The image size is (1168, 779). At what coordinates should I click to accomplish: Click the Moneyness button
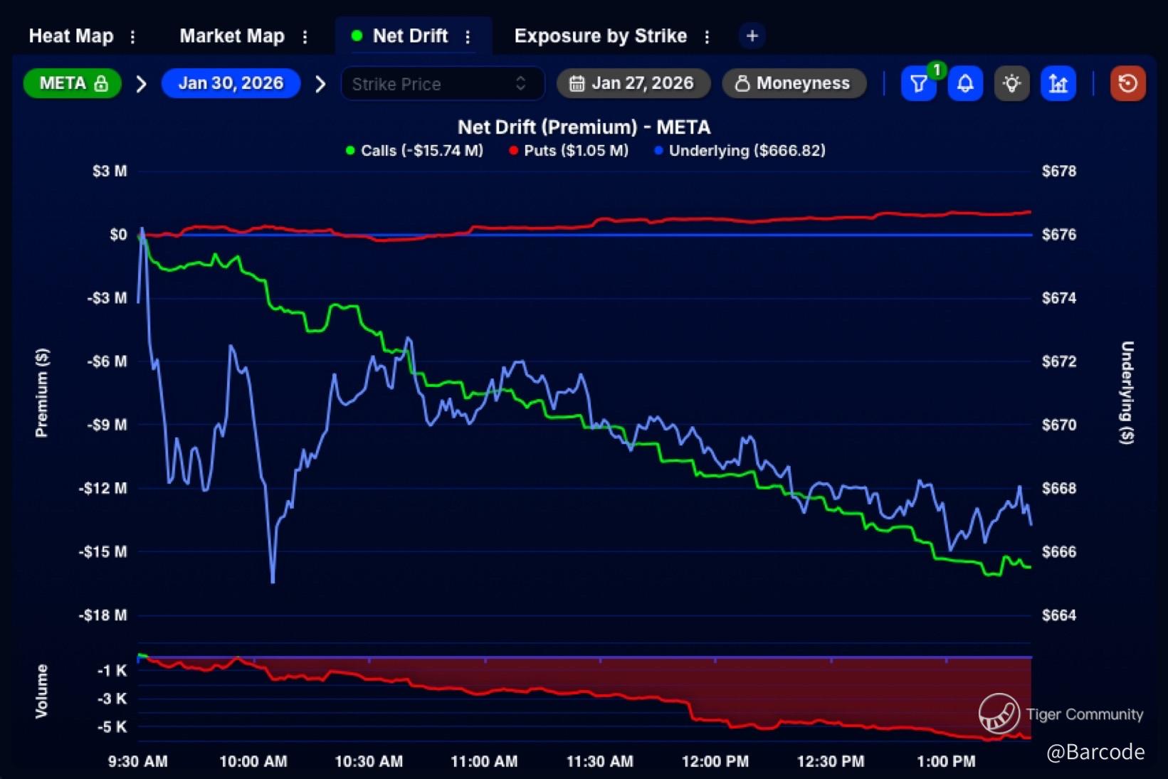click(x=794, y=83)
